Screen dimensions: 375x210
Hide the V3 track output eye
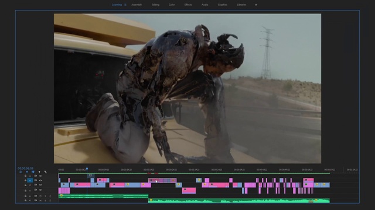pos(40,180)
